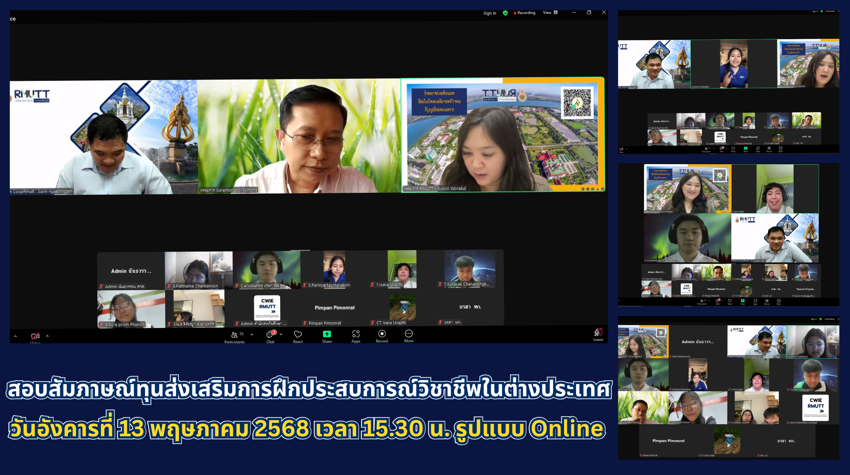The height and width of the screenshot is (475, 850).
Task: Click muted mic icon beside 1.Isara Uvajitti
Action: pyautogui.click(x=372, y=285)
